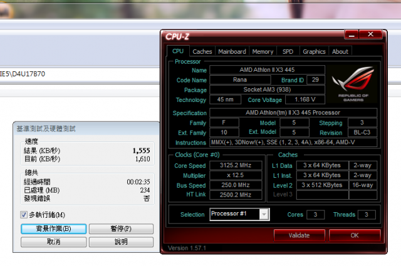Click the Validate button in CPU-Z
The height and width of the screenshot is (266, 401).
pos(299,235)
